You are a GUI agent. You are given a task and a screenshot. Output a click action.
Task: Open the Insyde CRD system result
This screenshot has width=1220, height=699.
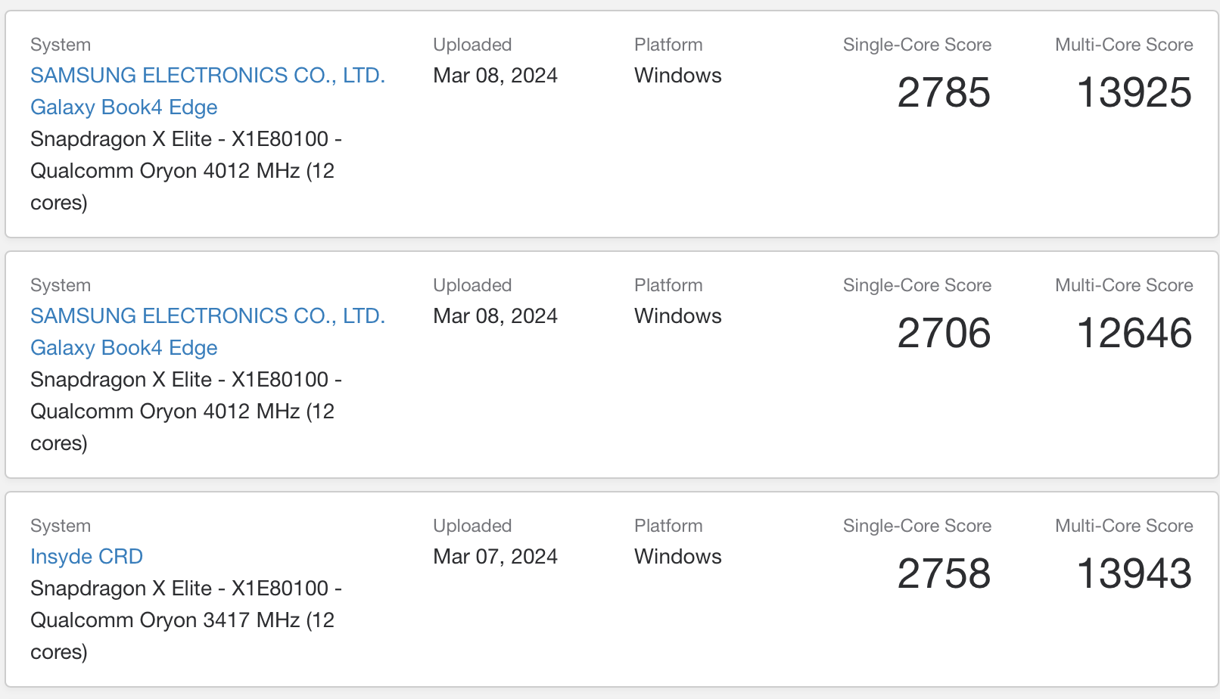pyautogui.click(x=86, y=557)
